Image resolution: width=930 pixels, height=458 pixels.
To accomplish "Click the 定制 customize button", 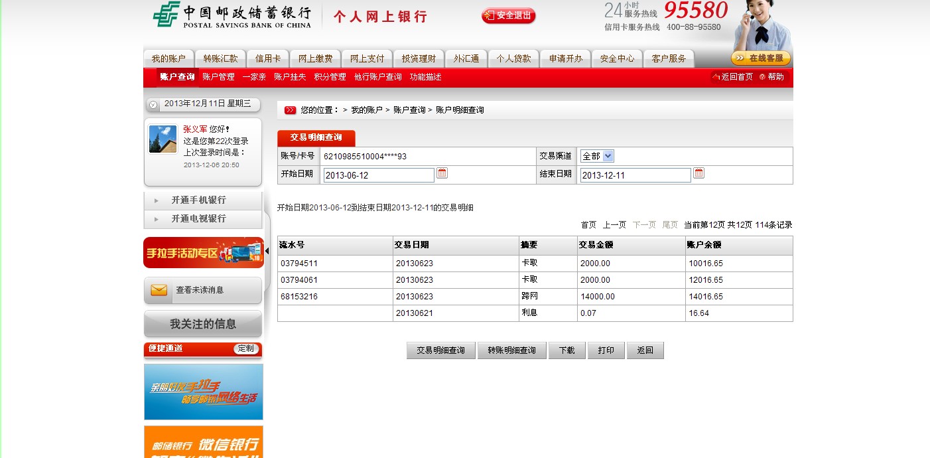I will tap(245, 348).
